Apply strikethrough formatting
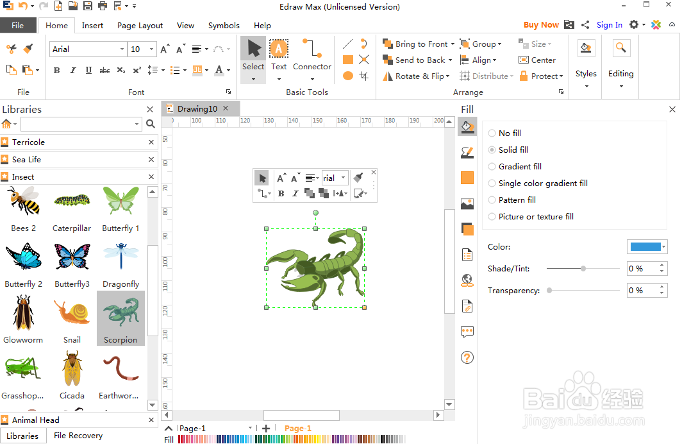This screenshot has width=682, height=444. [104, 70]
